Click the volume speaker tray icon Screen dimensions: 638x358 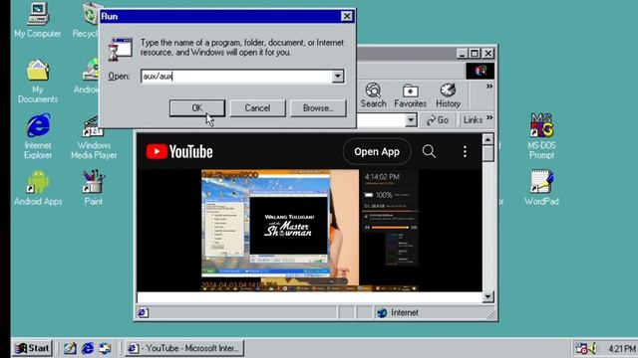[x=592, y=348]
